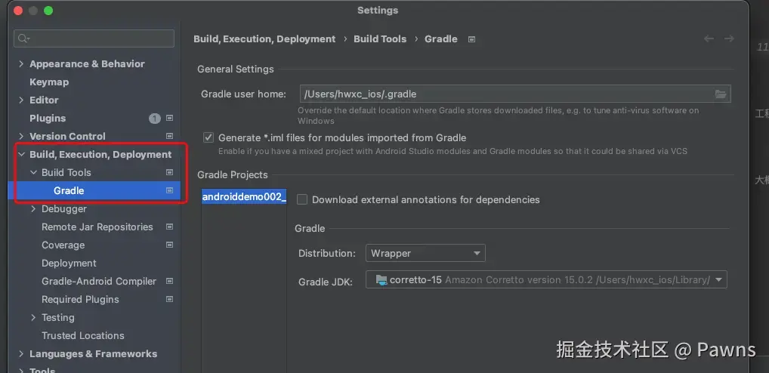Select Keymap in the settings sidebar
This screenshot has height=373, width=769.
pyautogui.click(x=49, y=82)
